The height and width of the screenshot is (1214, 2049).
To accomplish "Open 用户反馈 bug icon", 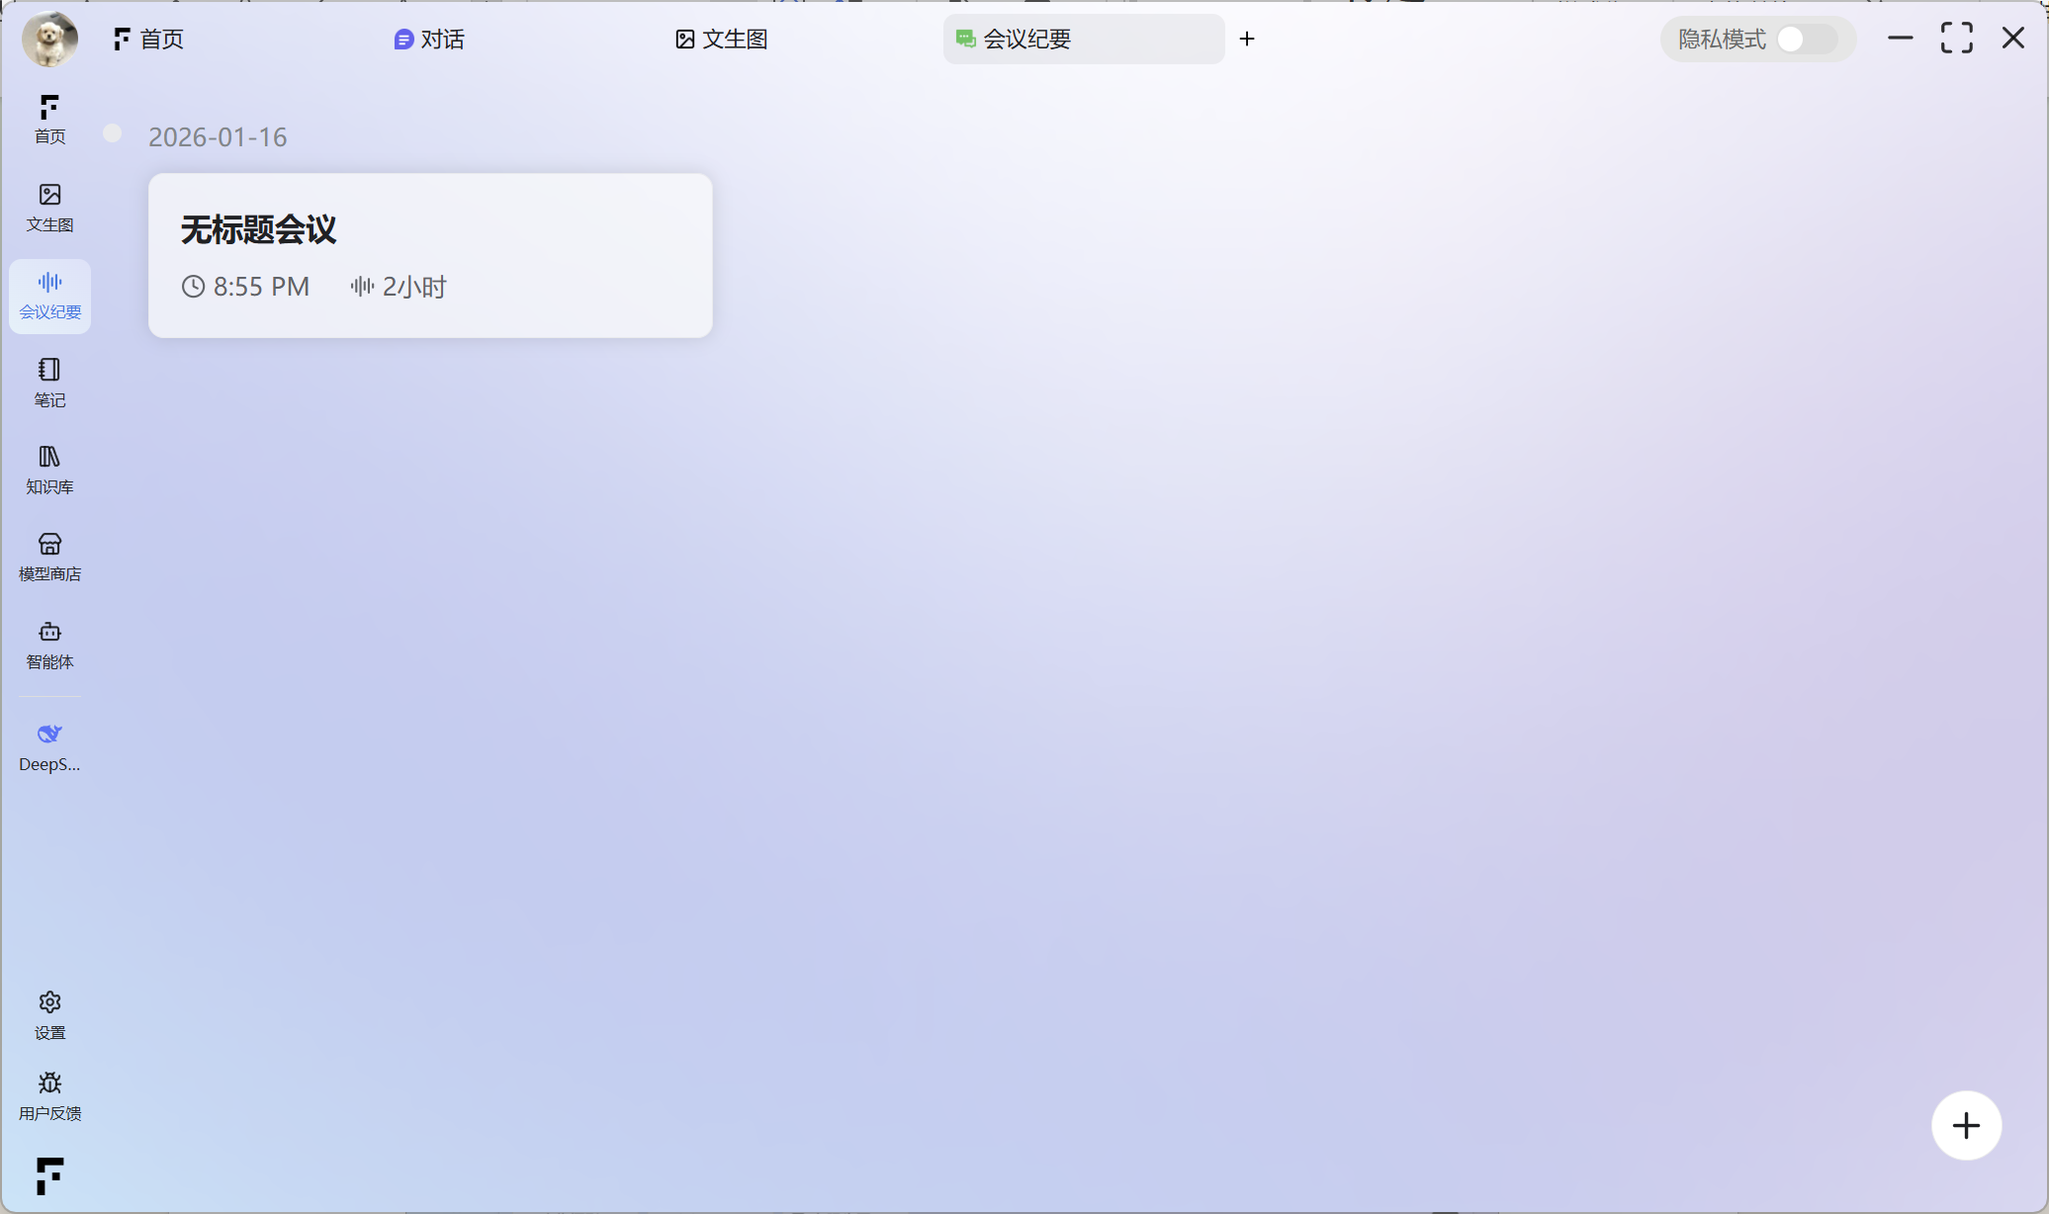I will [49, 1094].
